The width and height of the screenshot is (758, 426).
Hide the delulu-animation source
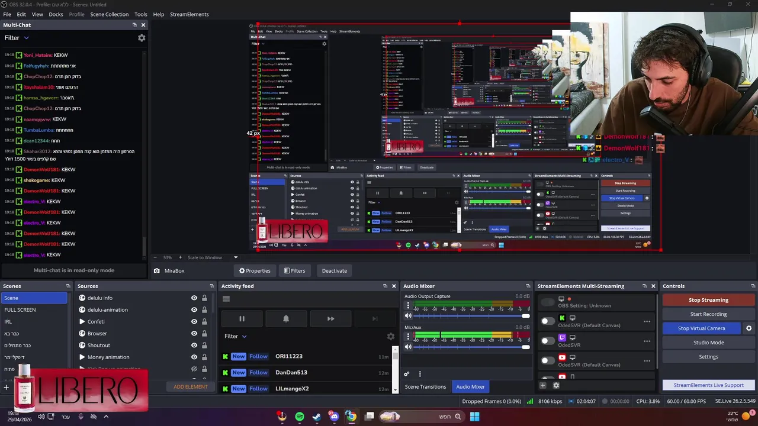pos(194,309)
